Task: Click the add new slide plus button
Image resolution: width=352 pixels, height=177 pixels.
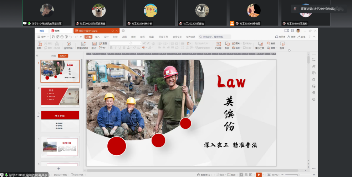Action: tap(59, 168)
